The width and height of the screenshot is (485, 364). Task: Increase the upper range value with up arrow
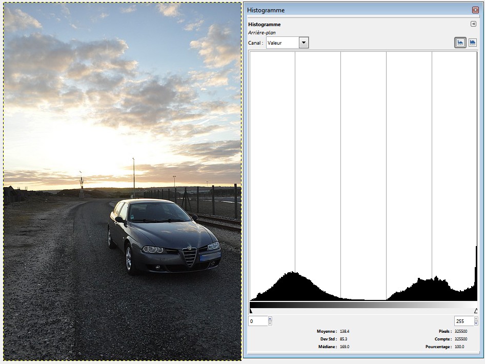pos(475,319)
